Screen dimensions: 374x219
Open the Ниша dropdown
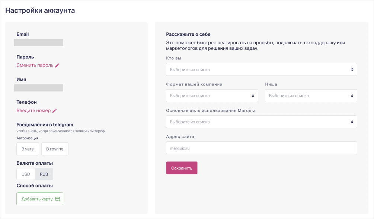tap(311, 96)
